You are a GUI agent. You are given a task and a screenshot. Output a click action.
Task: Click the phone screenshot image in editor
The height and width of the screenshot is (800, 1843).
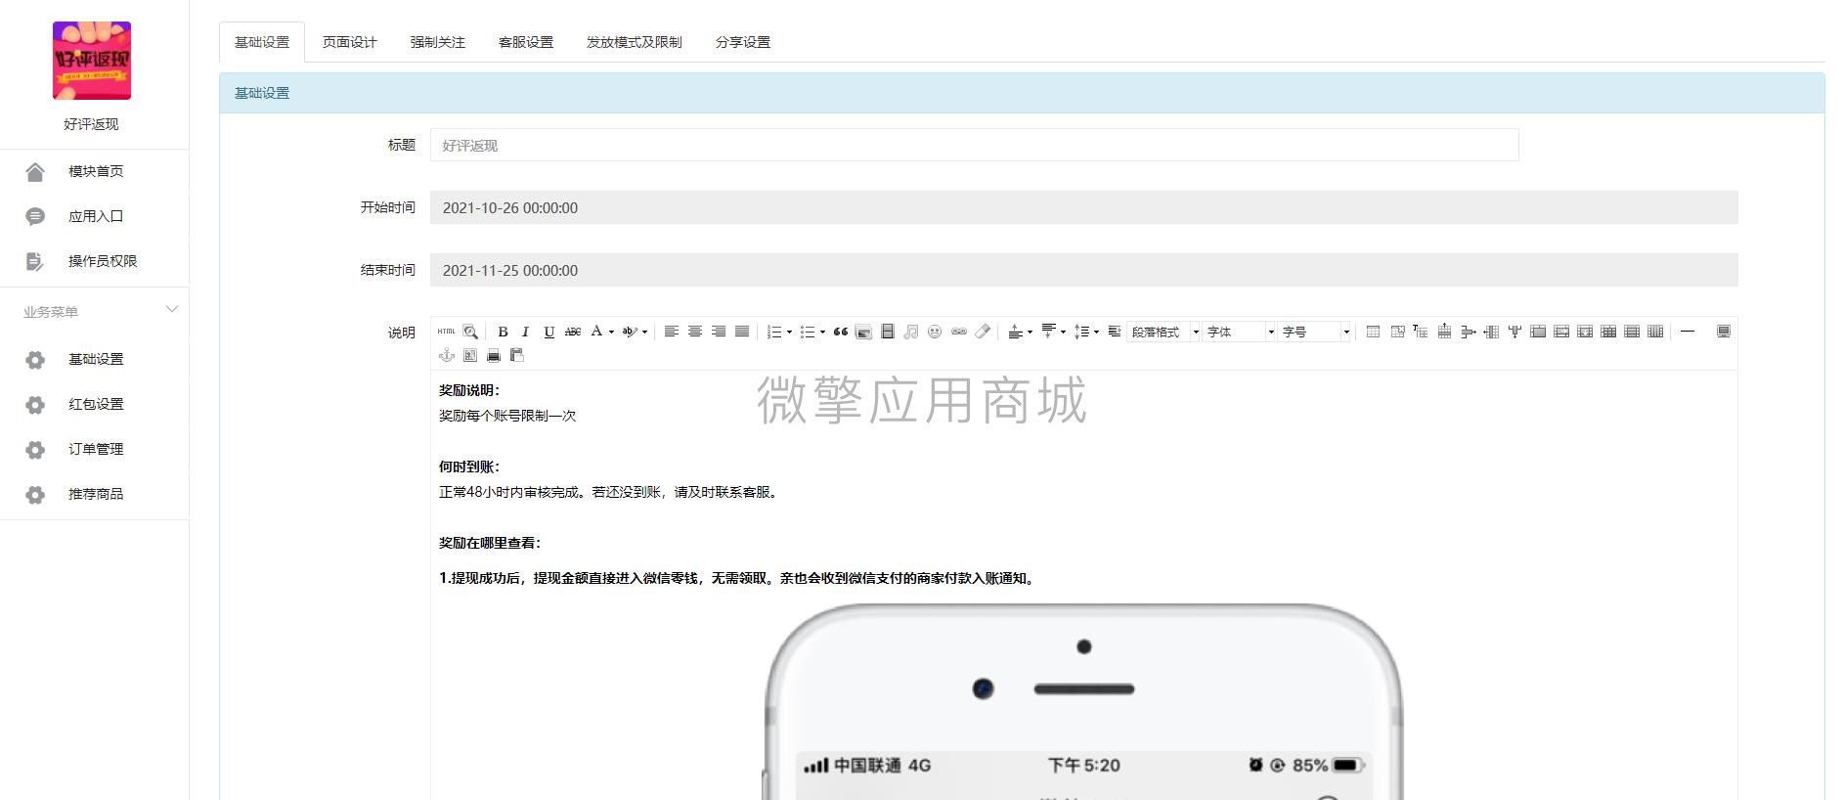click(x=1084, y=702)
